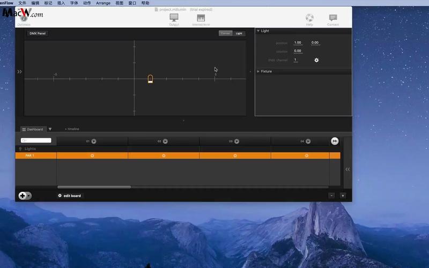
Task: Zoom out dashboard with minus button
Action: (331, 196)
